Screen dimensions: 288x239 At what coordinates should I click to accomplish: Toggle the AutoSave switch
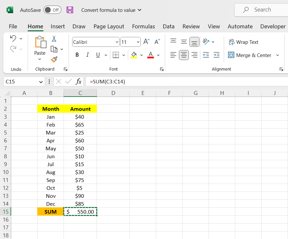(x=52, y=10)
